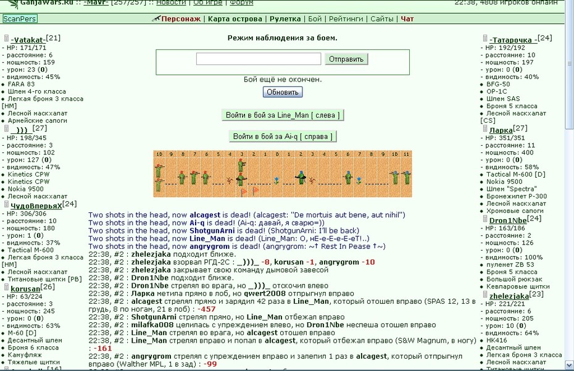Click 'Tactical M-600 [D]' under Ларка
This screenshot has height=371, width=574.
(515, 174)
